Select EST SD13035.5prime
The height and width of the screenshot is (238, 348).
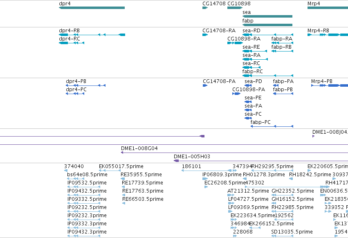click(x=282, y=236)
